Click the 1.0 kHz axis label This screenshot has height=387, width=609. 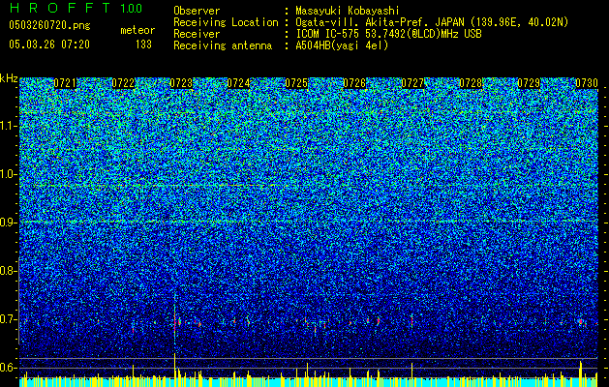[9, 174]
